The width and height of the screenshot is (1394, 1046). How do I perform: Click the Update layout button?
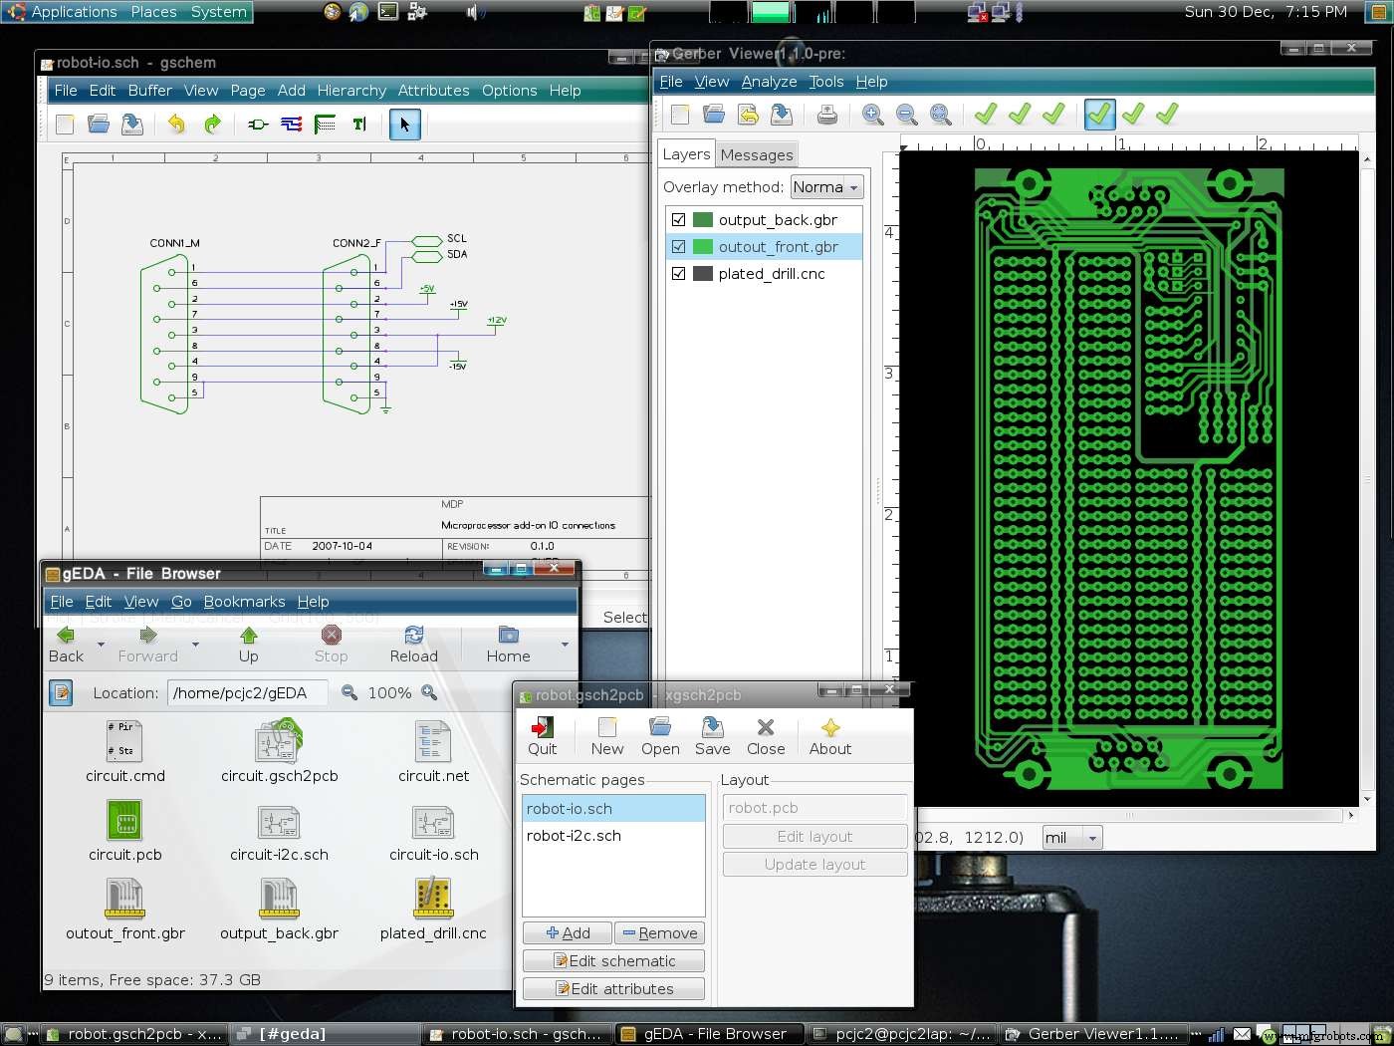pyautogui.click(x=813, y=864)
